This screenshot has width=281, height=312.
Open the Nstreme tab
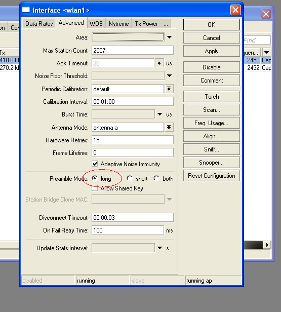pos(118,24)
